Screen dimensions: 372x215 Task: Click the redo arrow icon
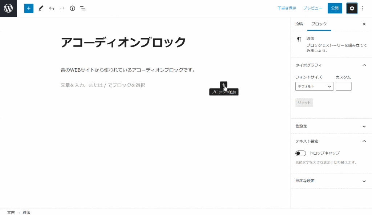(x=61, y=8)
